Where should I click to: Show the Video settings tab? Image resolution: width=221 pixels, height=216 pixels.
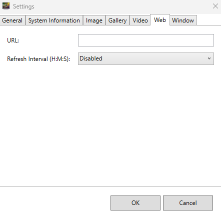[x=140, y=20]
